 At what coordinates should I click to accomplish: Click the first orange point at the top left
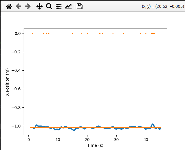[x=33, y=33]
